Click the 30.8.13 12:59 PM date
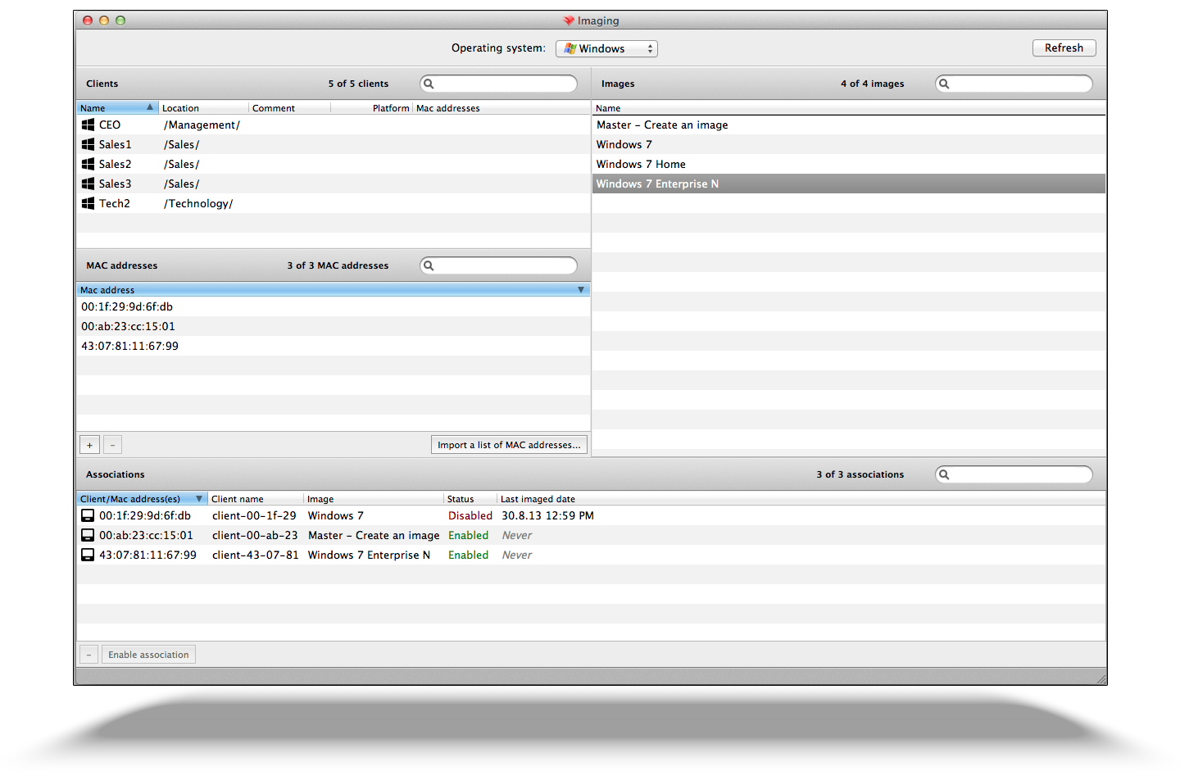Image resolution: width=1180 pixels, height=780 pixels. click(x=547, y=515)
